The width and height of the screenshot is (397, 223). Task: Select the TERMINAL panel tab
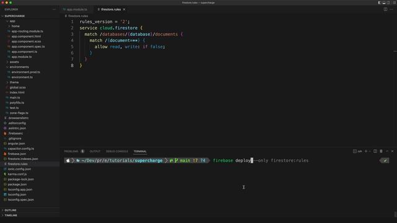point(140,151)
